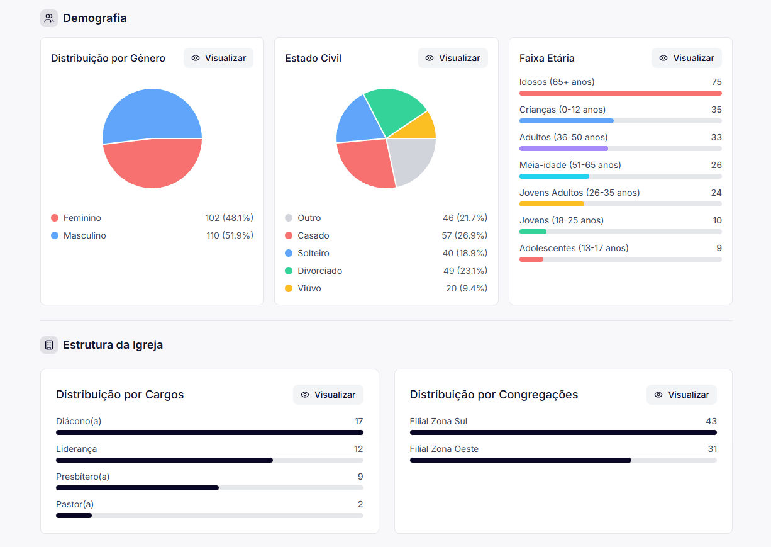Click the 'Jovens Adultos (26-35 anos)' label
Viewport: 771px width, 547px height.
tap(580, 193)
